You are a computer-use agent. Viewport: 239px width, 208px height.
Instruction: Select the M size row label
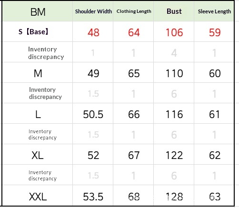(38, 73)
